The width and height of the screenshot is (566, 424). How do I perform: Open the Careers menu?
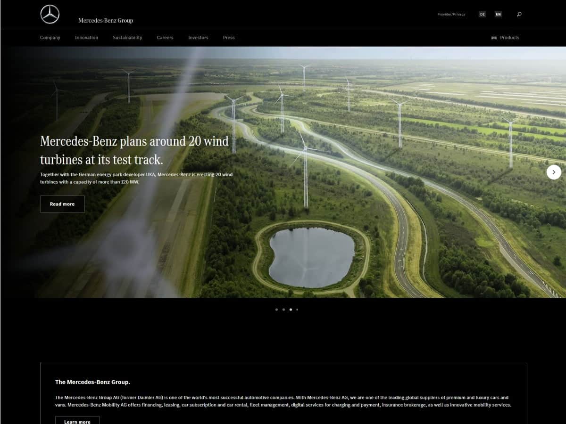[165, 38]
